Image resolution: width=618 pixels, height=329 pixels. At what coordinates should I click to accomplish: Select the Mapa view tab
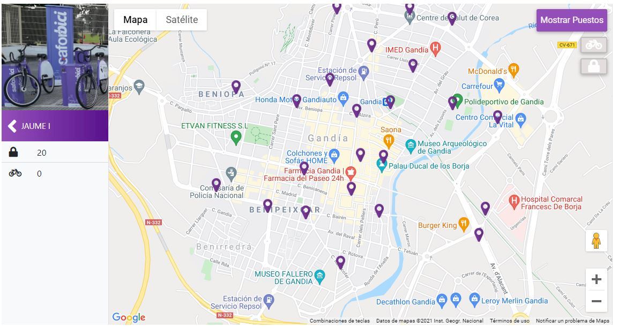135,20
